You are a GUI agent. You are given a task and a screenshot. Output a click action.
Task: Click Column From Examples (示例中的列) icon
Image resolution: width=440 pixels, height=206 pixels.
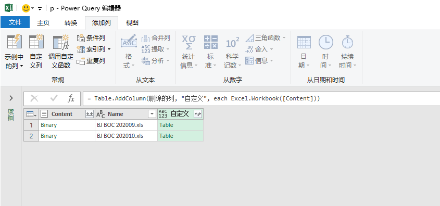pos(14,42)
